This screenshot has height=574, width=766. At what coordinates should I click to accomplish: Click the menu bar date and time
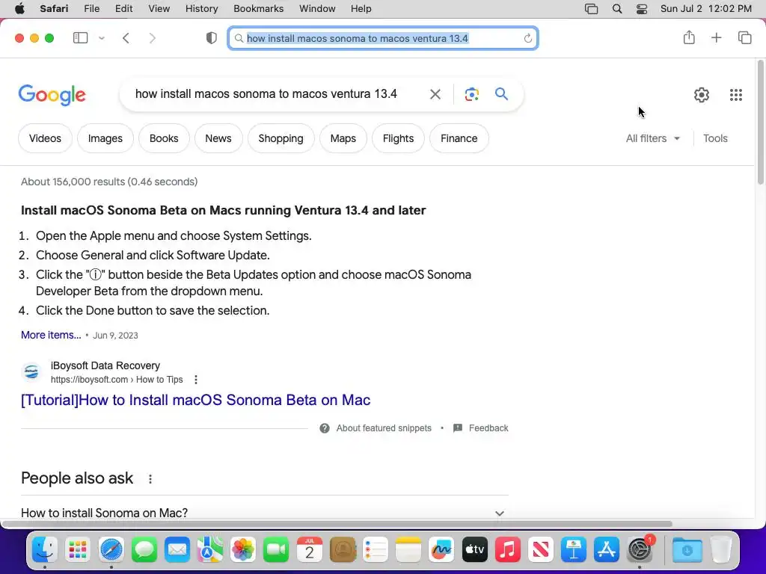(706, 9)
